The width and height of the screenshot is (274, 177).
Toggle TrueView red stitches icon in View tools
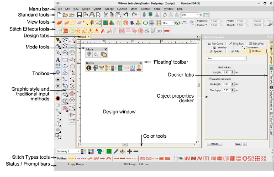[x=59, y=23]
